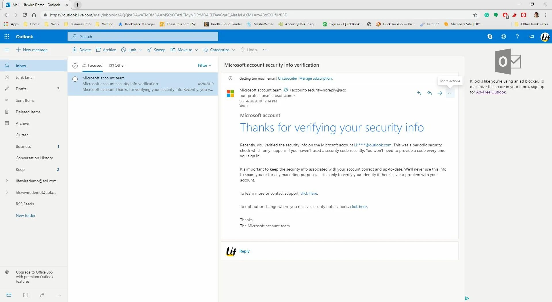
Task: Collapse the folder pane hamburger menu
Action: pos(7,50)
